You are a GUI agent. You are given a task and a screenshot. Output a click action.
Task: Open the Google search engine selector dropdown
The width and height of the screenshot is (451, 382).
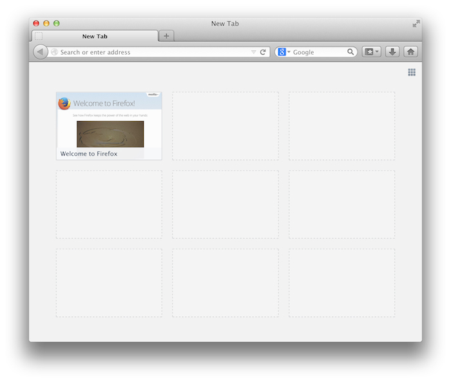(284, 52)
